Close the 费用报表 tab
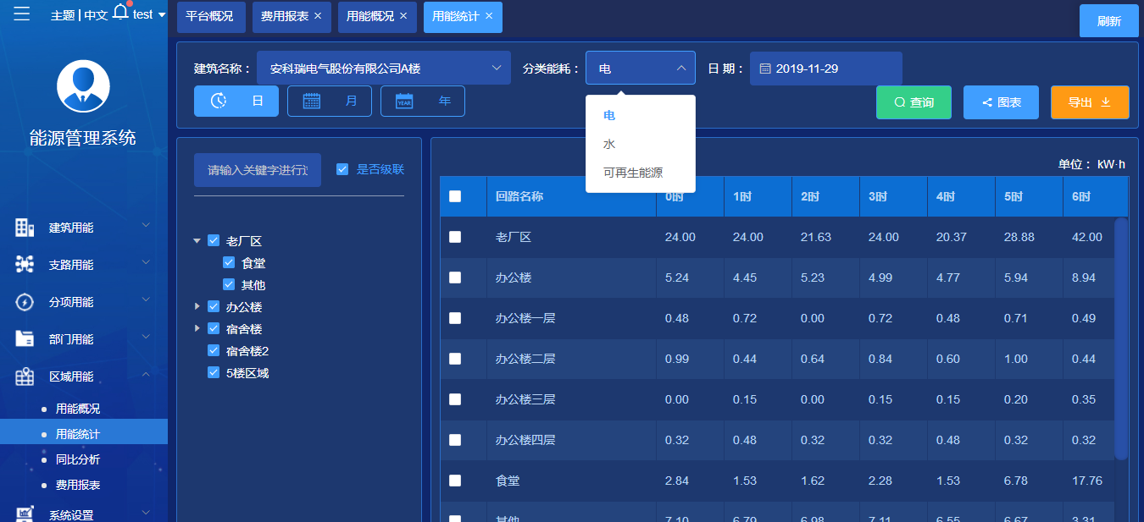 318,16
